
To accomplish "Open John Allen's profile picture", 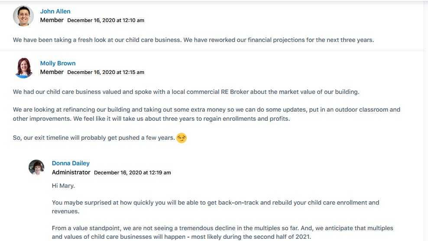I will (23, 16).
